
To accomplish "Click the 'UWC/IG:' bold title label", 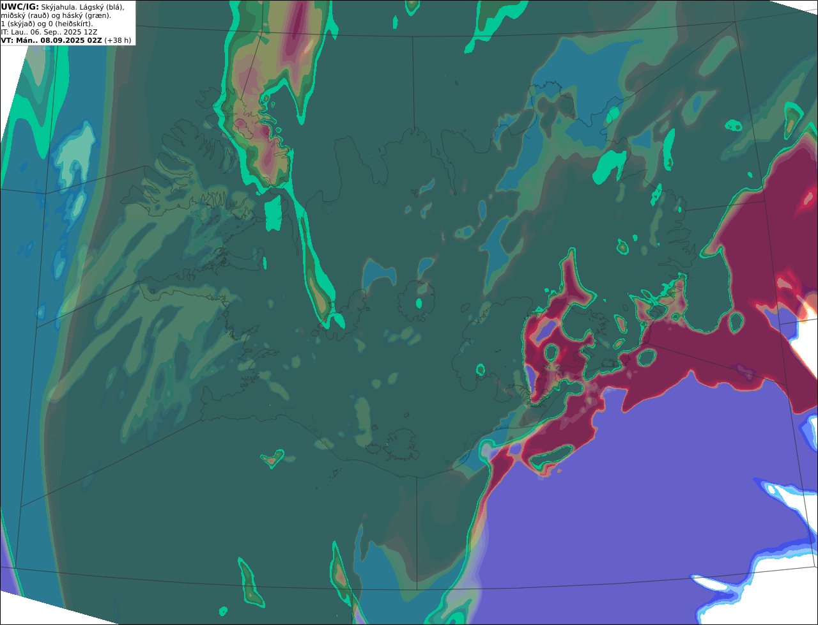I will click(20, 6).
